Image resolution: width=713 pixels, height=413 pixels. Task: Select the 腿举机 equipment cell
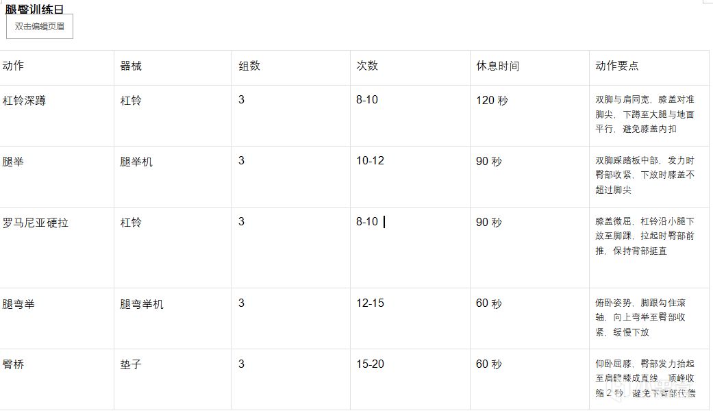tap(136, 162)
